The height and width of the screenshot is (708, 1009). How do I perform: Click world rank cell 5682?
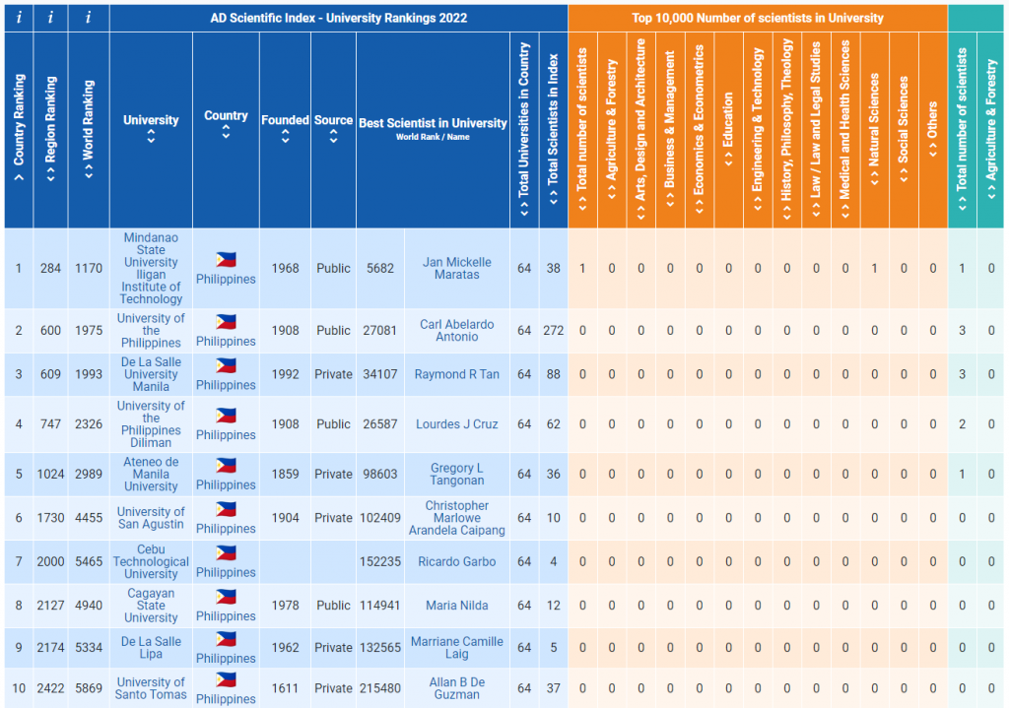coord(380,268)
